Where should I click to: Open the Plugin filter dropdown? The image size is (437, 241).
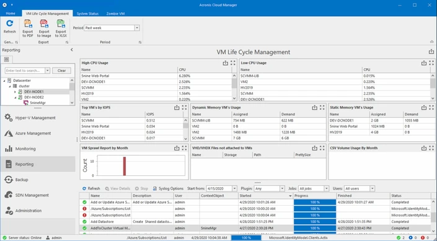point(282,188)
